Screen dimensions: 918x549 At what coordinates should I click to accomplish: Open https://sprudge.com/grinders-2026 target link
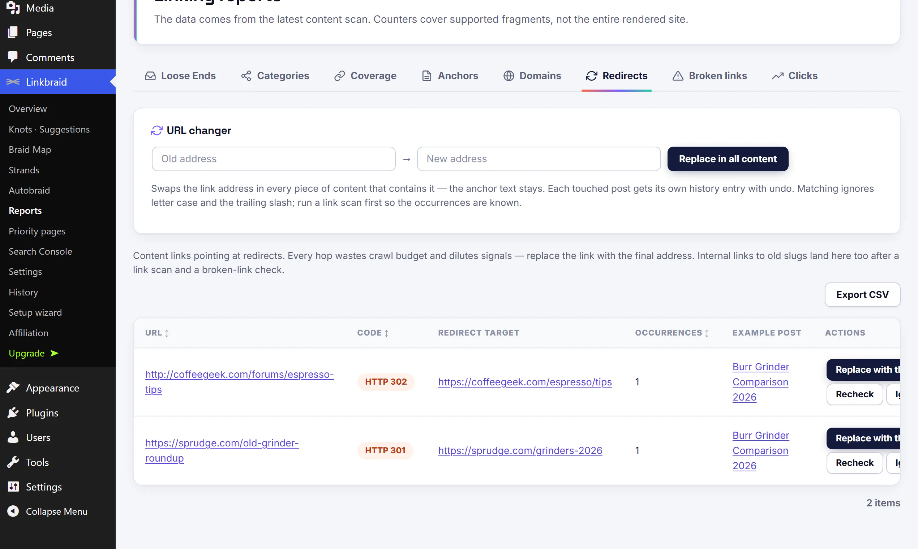pos(520,450)
